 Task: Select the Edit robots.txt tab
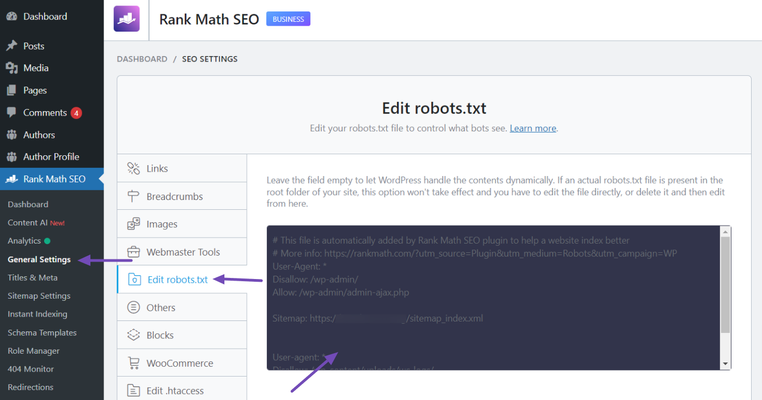182,280
